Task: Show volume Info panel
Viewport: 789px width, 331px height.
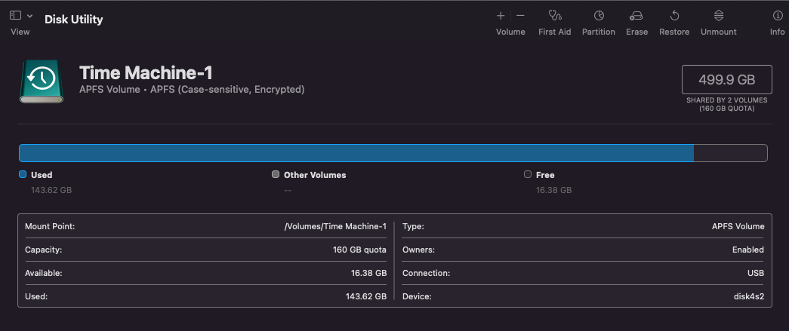Action: (x=777, y=16)
